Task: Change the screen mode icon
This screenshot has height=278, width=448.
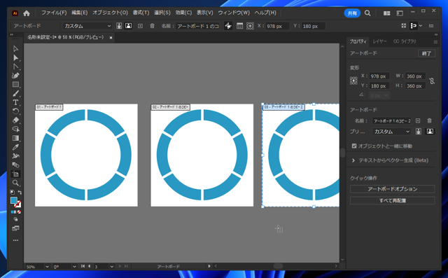Action: coord(15,228)
